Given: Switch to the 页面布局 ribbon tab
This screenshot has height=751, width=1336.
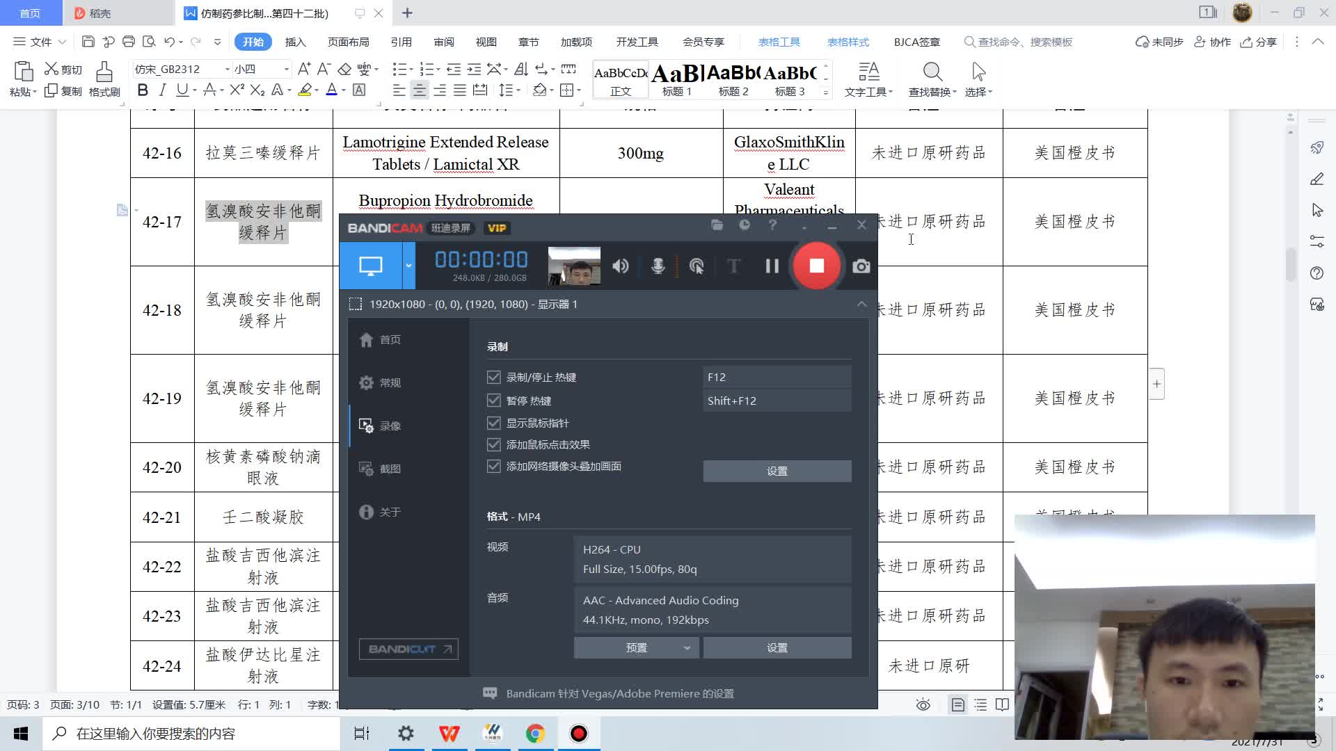Looking at the screenshot, I should [348, 42].
